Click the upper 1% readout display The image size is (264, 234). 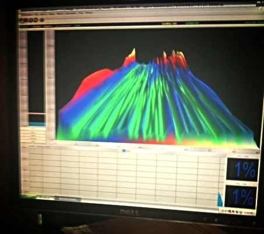click(x=243, y=169)
